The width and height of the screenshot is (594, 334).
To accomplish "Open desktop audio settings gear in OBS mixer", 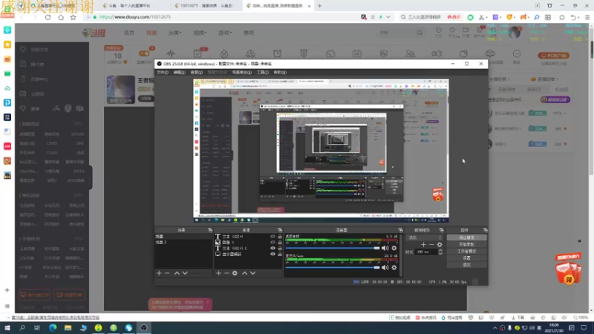I will (394, 248).
